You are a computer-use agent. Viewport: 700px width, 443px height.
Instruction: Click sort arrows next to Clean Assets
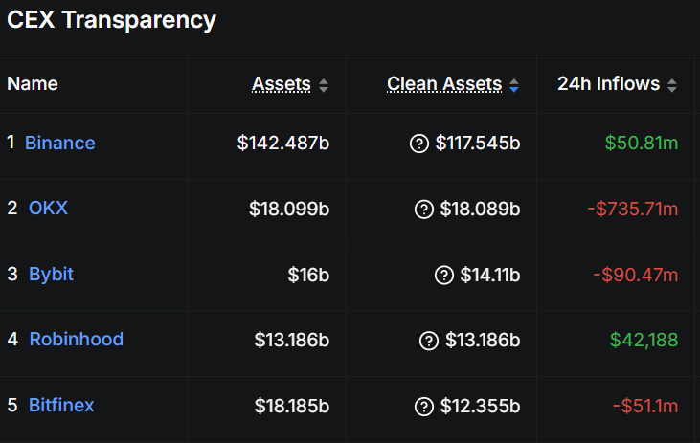coord(514,85)
